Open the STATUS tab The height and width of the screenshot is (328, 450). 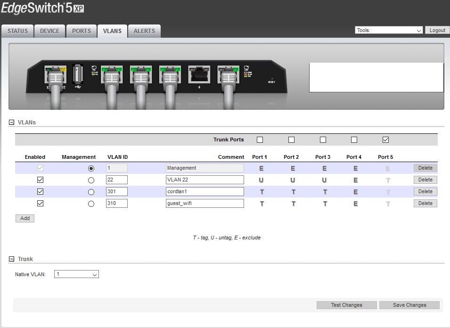tap(17, 31)
